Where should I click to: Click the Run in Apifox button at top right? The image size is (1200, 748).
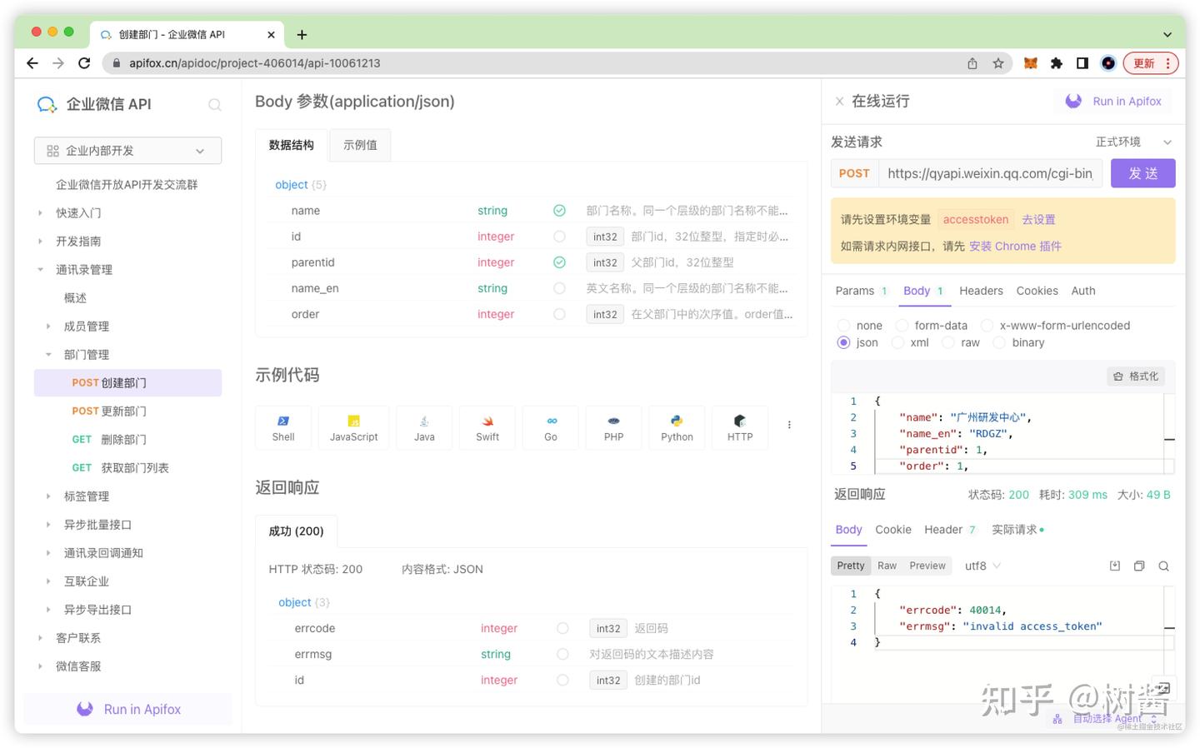(x=1113, y=102)
